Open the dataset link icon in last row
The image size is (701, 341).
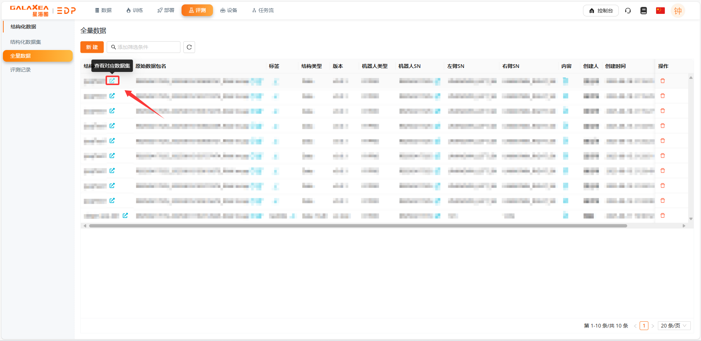(125, 215)
